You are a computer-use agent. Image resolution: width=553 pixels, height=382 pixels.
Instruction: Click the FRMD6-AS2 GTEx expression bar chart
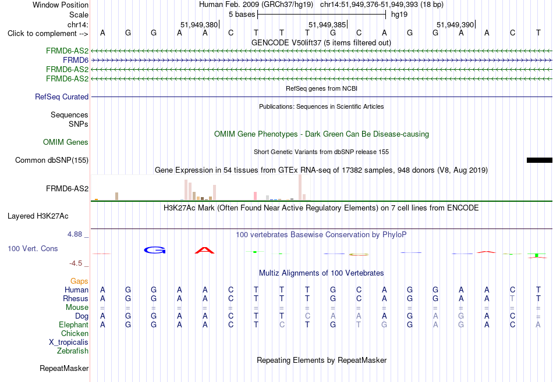point(201,187)
